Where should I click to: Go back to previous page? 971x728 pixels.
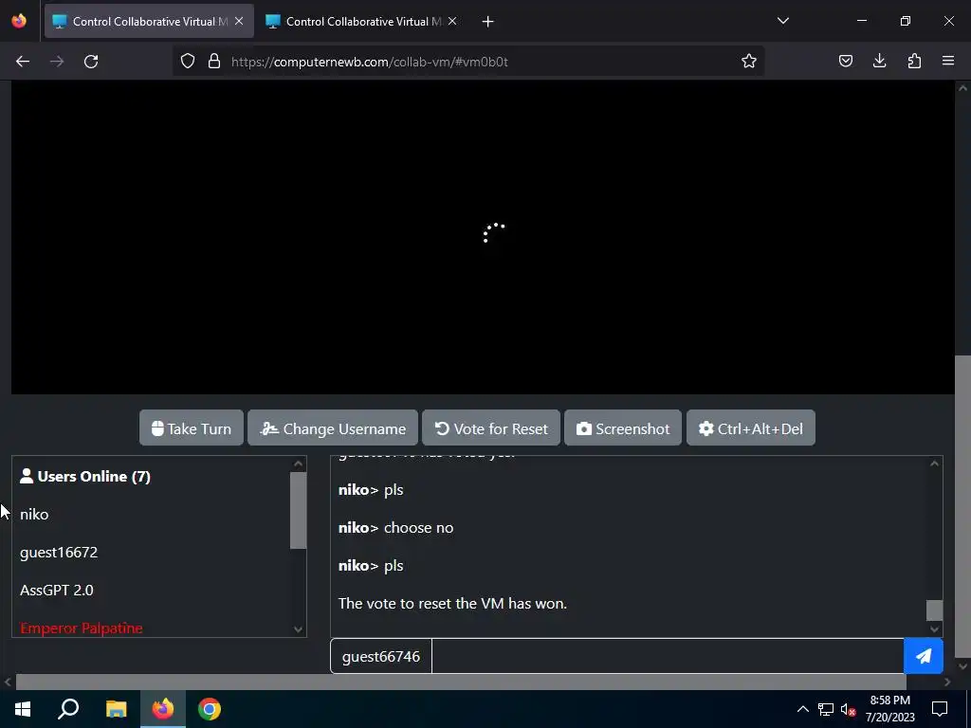tap(23, 62)
